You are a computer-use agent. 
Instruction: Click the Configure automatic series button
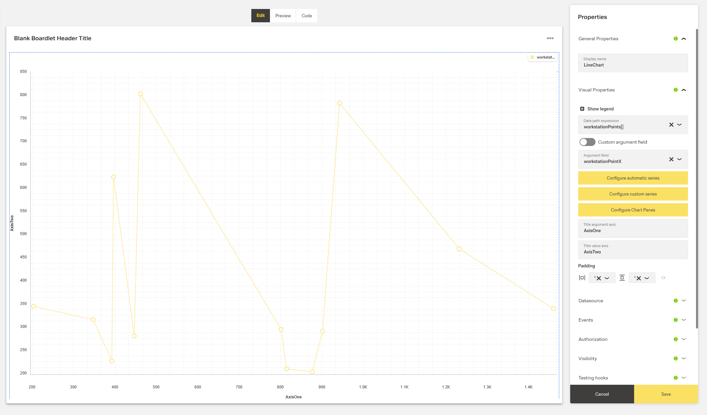coord(633,178)
